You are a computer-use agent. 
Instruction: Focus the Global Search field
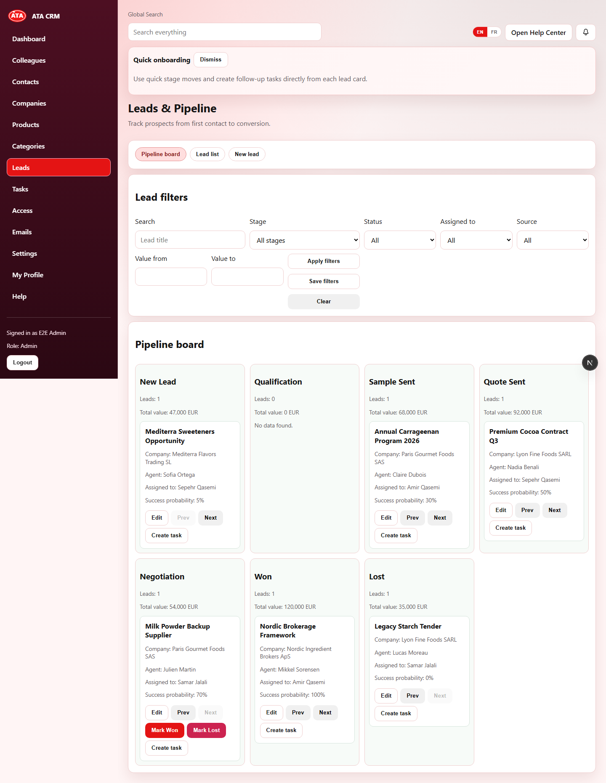[x=225, y=32]
